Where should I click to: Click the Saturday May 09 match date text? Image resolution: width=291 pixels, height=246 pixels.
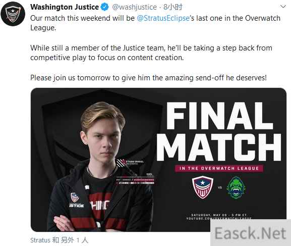point(219,215)
